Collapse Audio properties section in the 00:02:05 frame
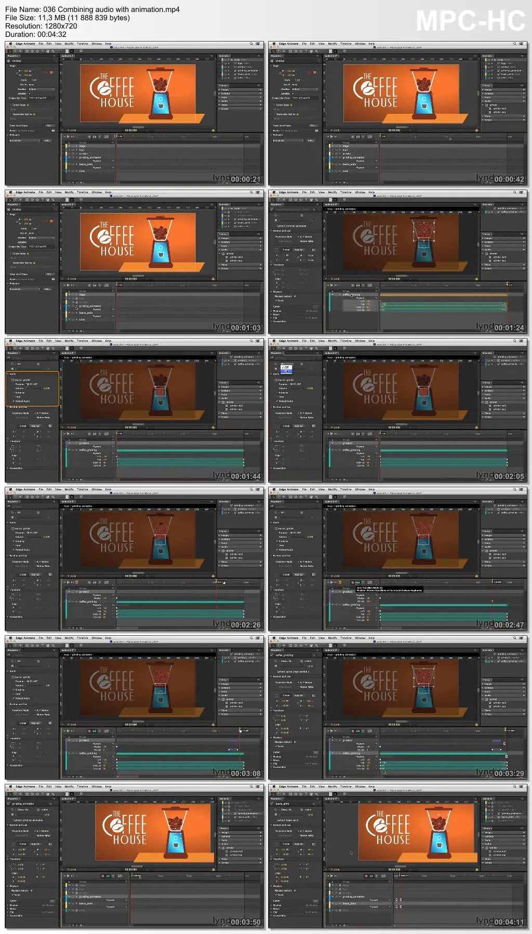The width and height of the screenshot is (532, 934). pyautogui.click(x=271, y=374)
